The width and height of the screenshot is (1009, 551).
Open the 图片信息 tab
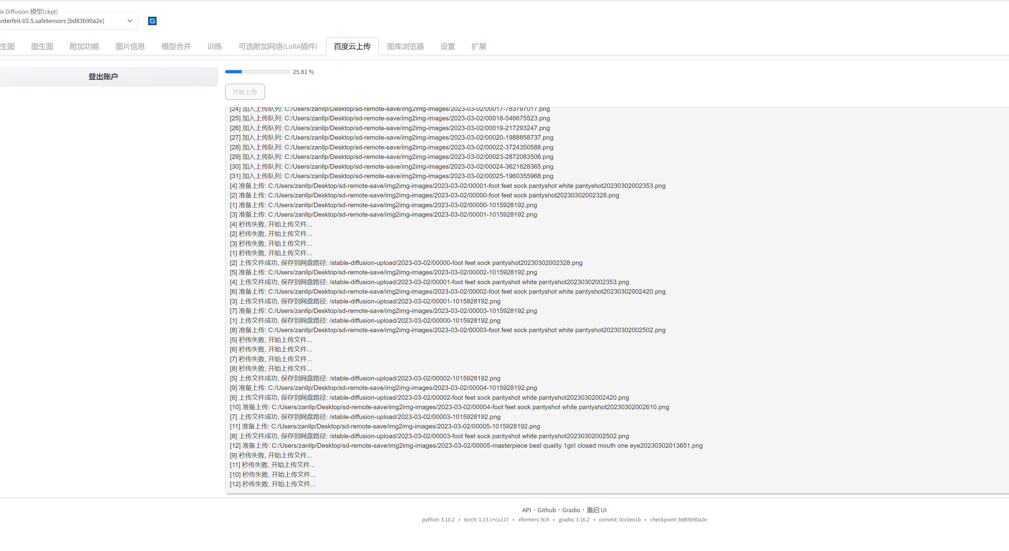130,46
